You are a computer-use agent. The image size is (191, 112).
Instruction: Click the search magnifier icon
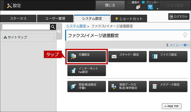tap(53, 27)
